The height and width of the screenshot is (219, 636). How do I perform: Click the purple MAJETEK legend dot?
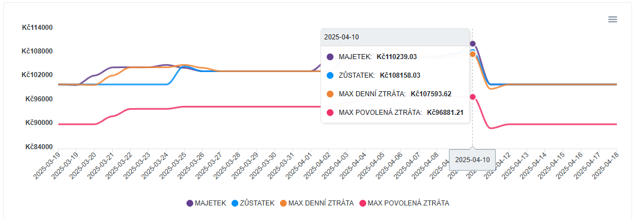point(190,203)
